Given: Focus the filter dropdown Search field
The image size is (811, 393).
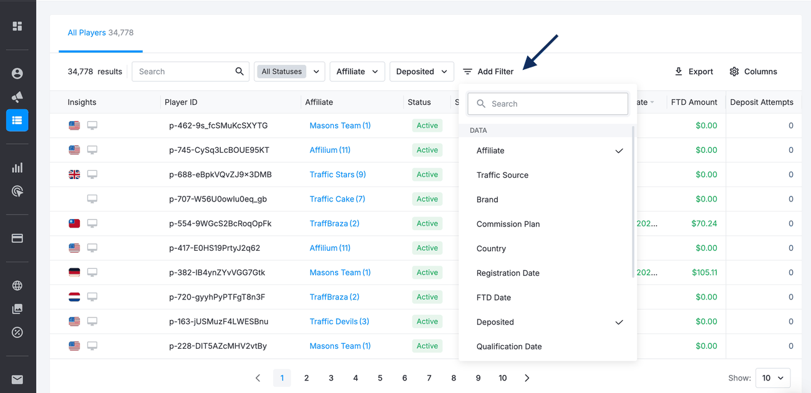Looking at the screenshot, I should pos(548,104).
